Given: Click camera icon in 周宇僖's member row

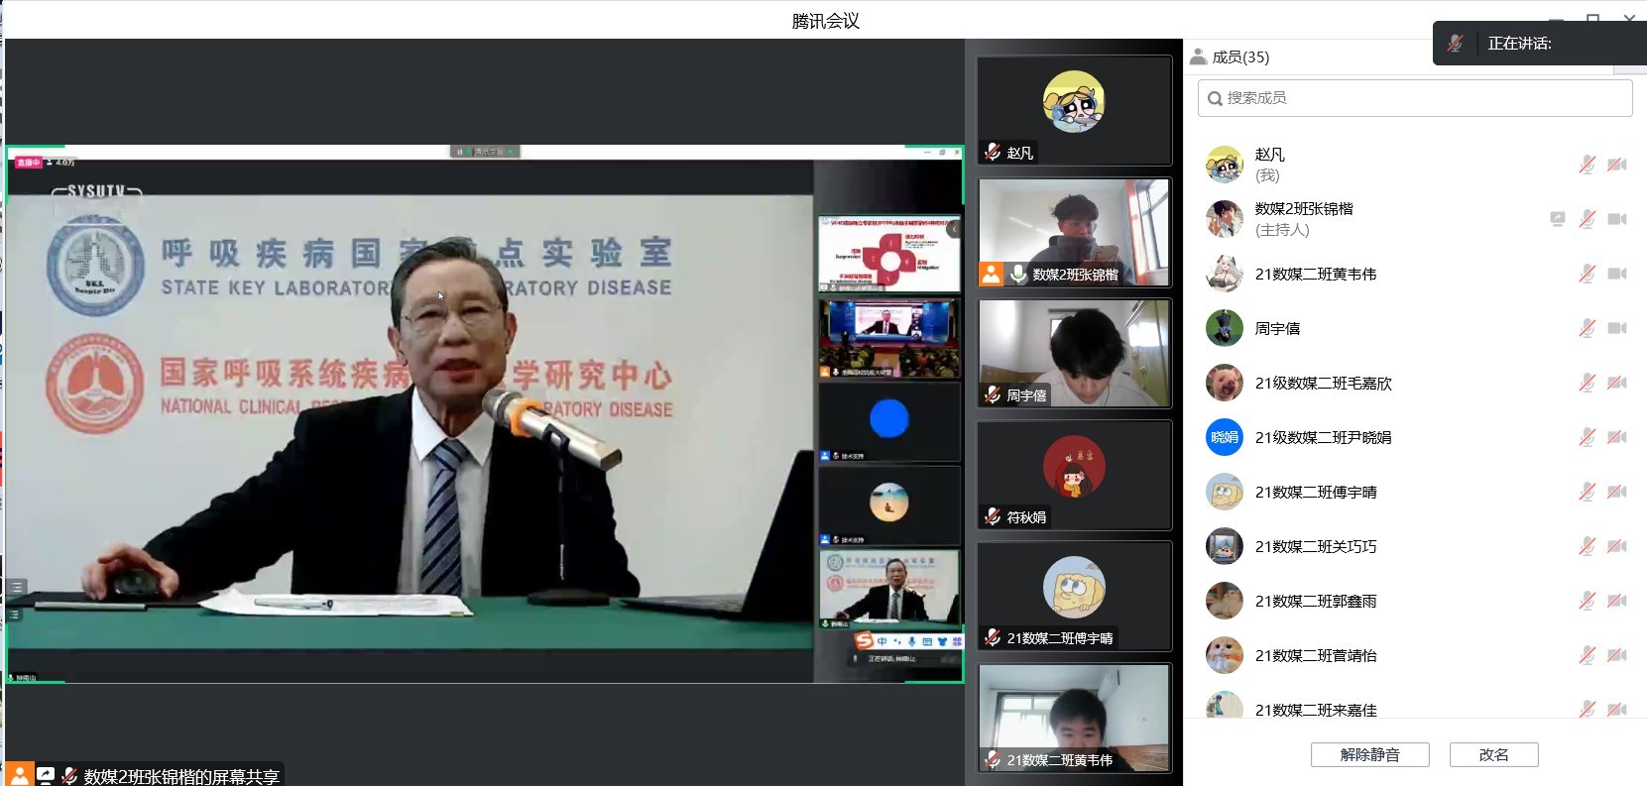Looking at the screenshot, I should [x=1617, y=328].
